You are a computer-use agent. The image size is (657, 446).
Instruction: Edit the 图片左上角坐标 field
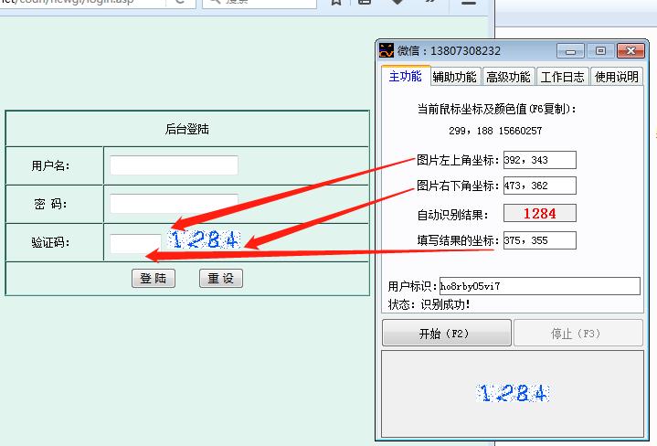click(539, 160)
